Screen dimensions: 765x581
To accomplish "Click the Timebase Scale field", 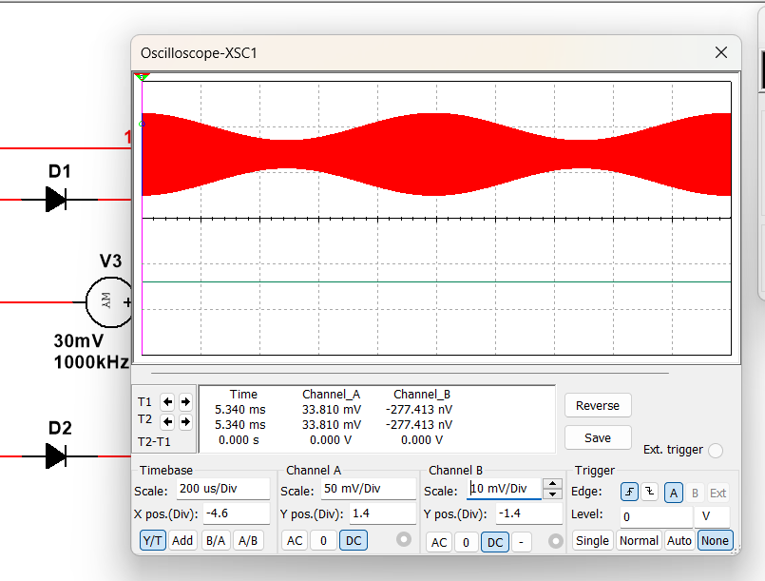I will 223,489.
